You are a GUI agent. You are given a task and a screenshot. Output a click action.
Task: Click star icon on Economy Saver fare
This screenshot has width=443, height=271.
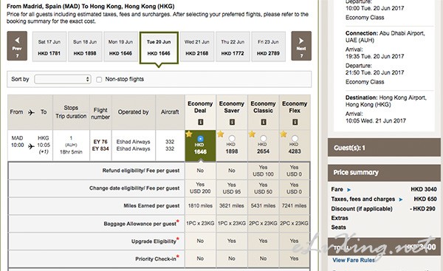pyautogui.click(x=220, y=134)
